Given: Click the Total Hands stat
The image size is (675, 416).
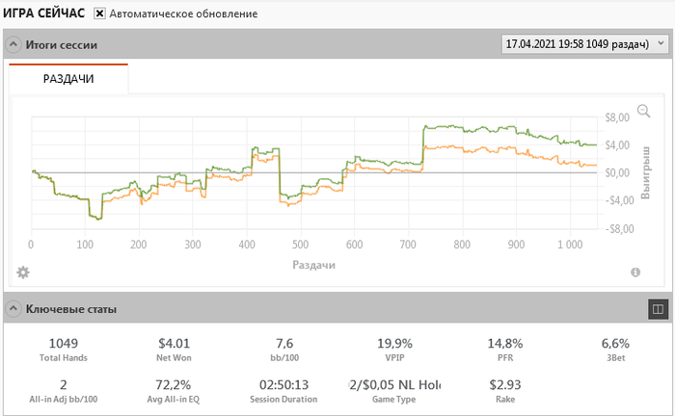Looking at the screenshot, I should [64, 349].
